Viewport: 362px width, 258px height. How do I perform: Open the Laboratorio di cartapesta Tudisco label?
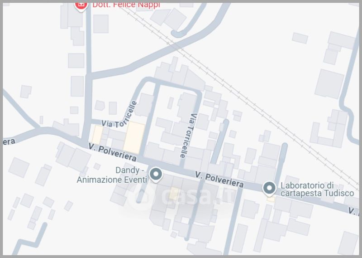[317, 189]
